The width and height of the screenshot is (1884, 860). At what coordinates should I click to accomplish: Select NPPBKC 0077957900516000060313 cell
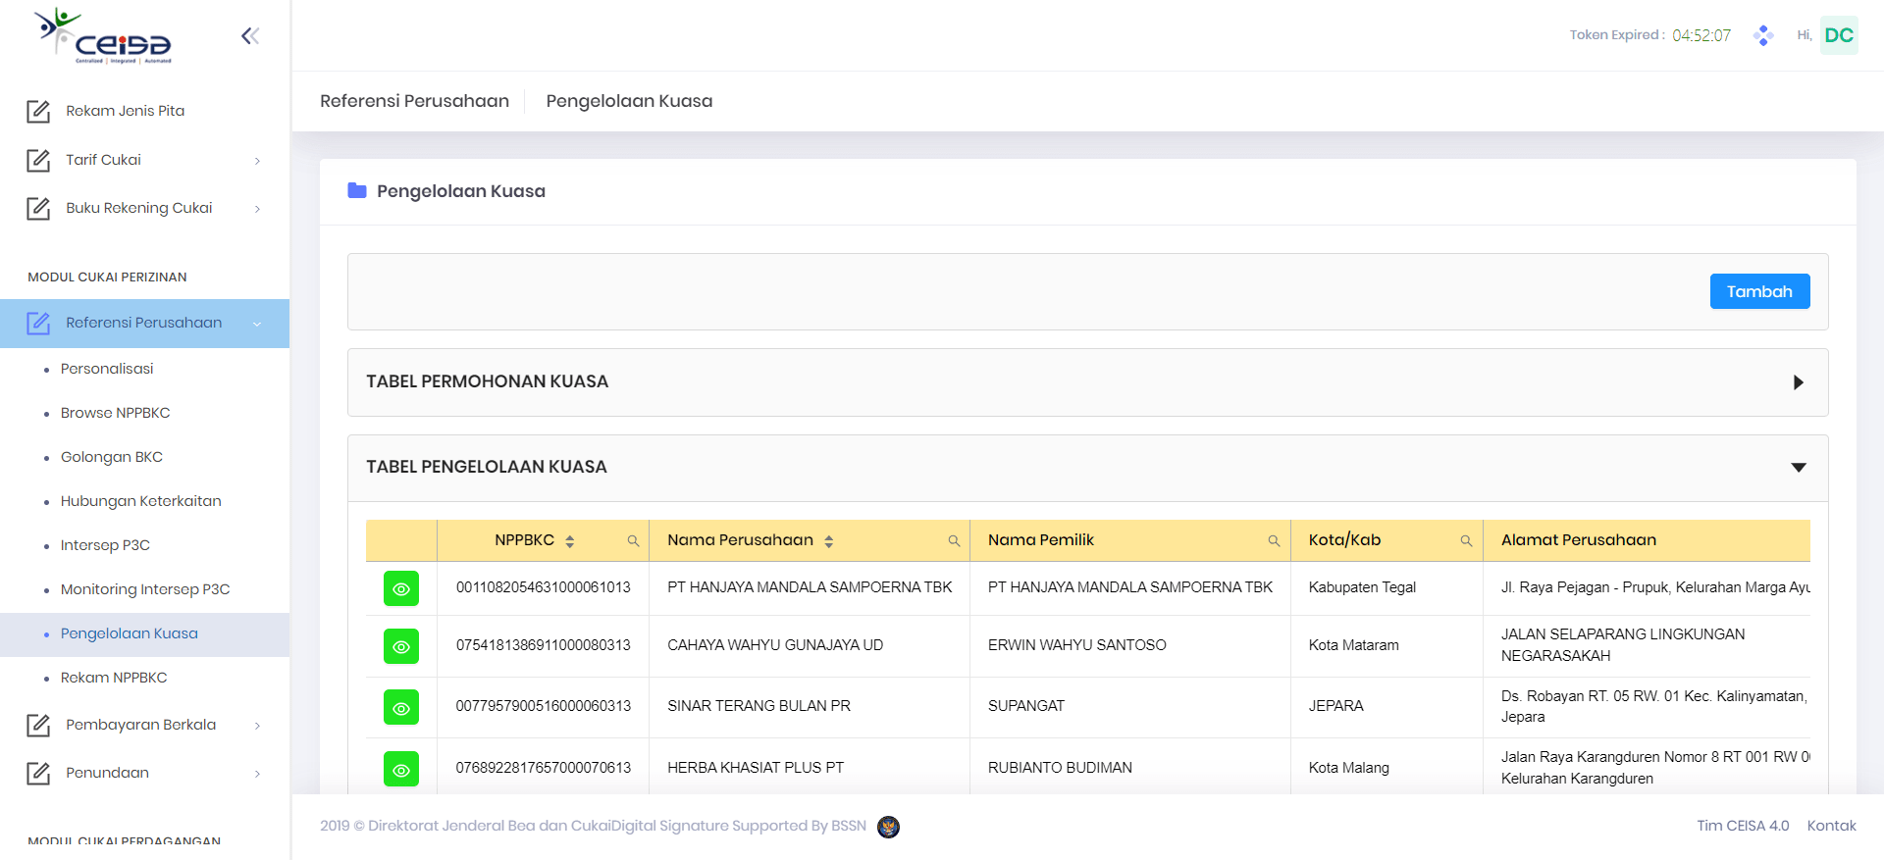click(x=543, y=706)
